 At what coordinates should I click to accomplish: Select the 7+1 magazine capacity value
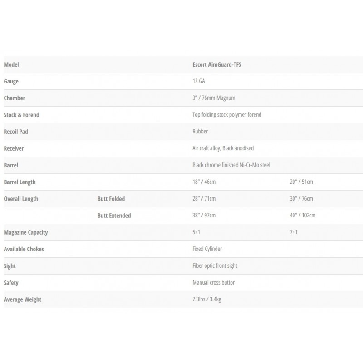[x=294, y=232]
